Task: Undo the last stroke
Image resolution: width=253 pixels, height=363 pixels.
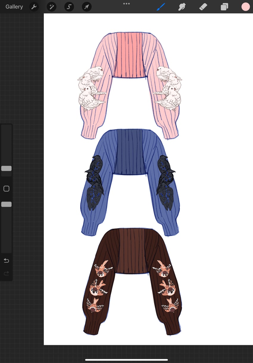Action: point(6,261)
